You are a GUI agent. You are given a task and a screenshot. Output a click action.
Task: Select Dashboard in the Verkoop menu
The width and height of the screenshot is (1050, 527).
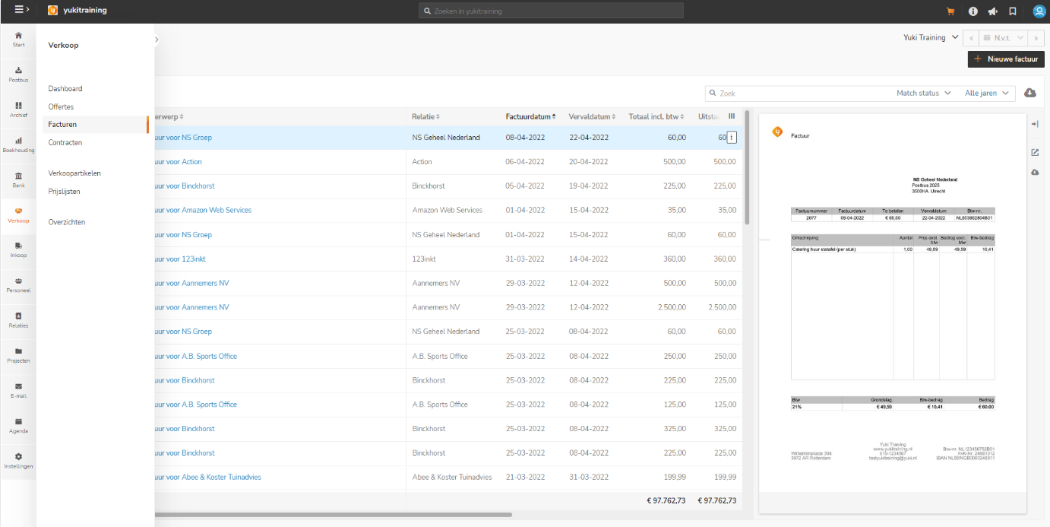65,89
